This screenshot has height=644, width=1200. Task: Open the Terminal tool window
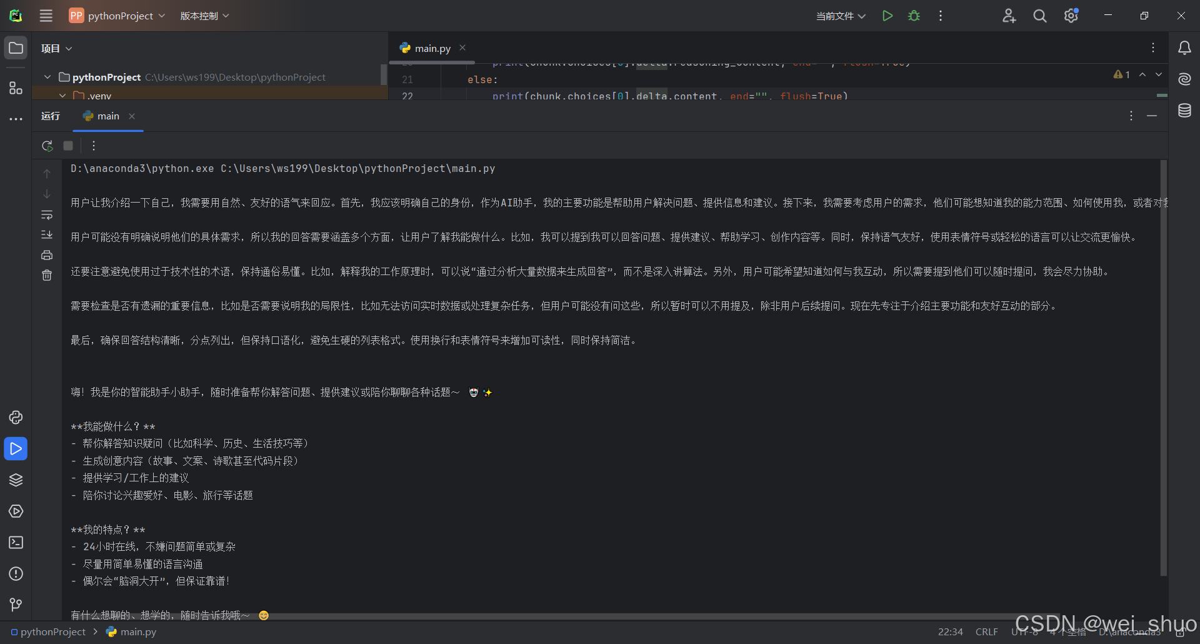16,543
